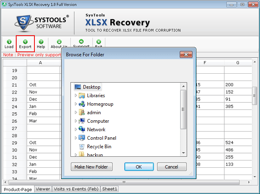Click the Export toolbar icon
The image size is (260, 194).
[25, 41]
